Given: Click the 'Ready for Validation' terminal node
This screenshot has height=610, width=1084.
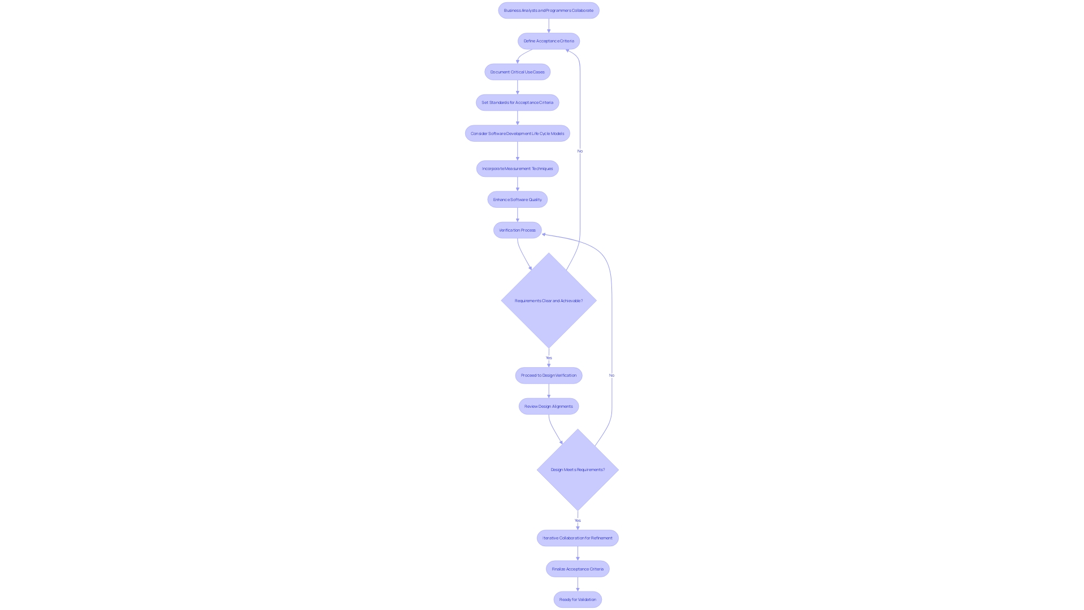Looking at the screenshot, I should pyautogui.click(x=577, y=600).
